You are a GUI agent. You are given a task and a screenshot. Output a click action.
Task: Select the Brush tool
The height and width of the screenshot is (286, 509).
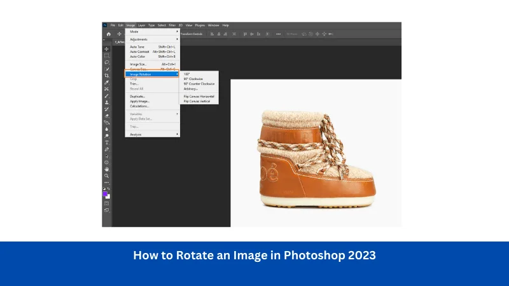click(x=106, y=96)
